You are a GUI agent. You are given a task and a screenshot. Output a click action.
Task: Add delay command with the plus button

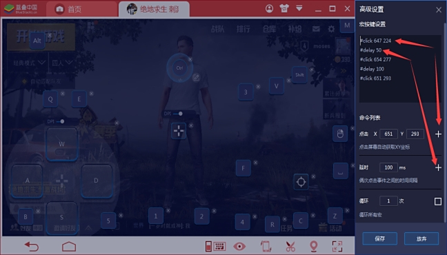(x=439, y=167)
